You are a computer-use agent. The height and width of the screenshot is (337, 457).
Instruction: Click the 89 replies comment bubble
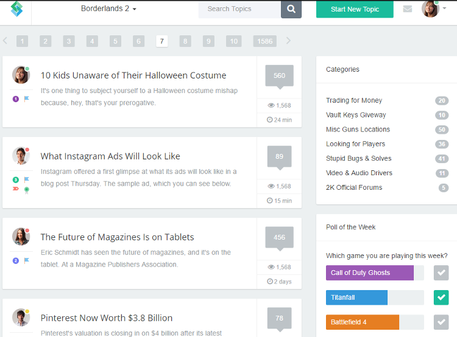point(279,157)
